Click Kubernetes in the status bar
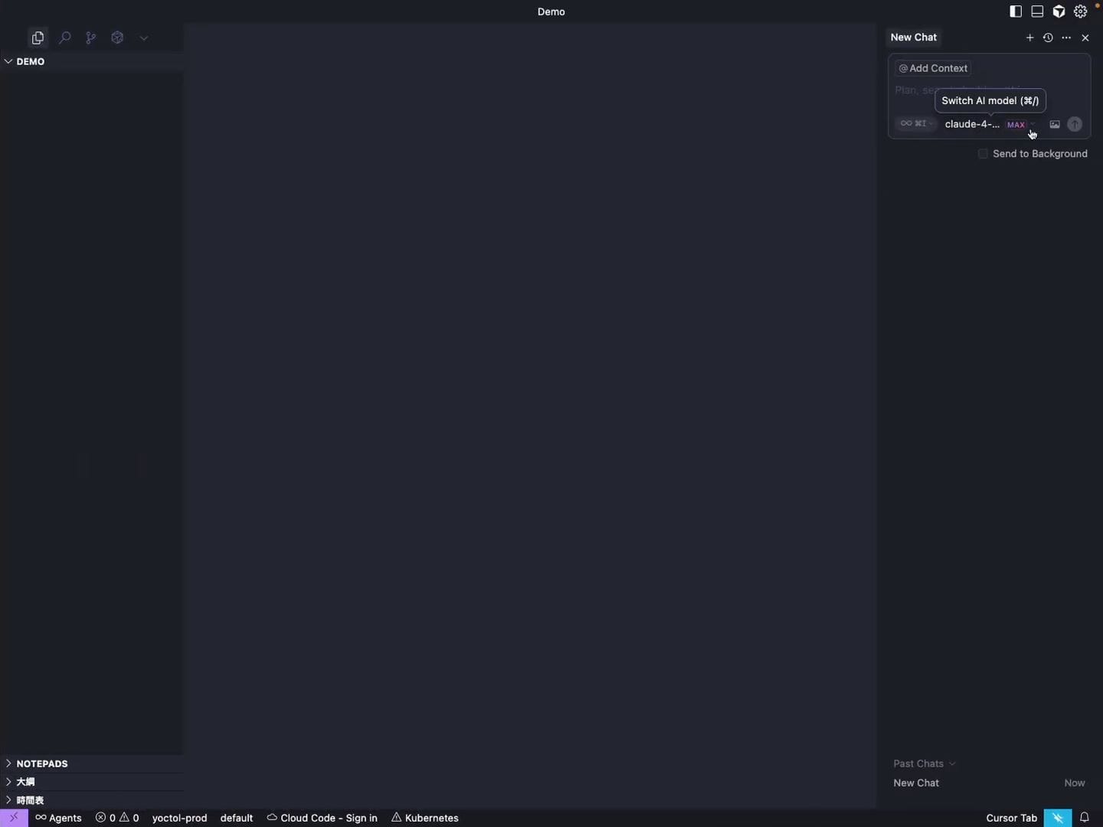 pyautogui.click(x=425, y=818)
